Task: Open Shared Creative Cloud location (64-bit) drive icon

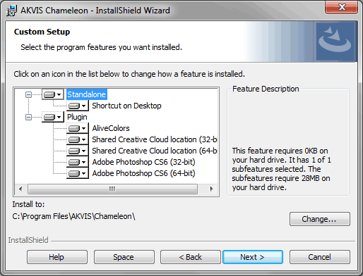Action: 78,151
